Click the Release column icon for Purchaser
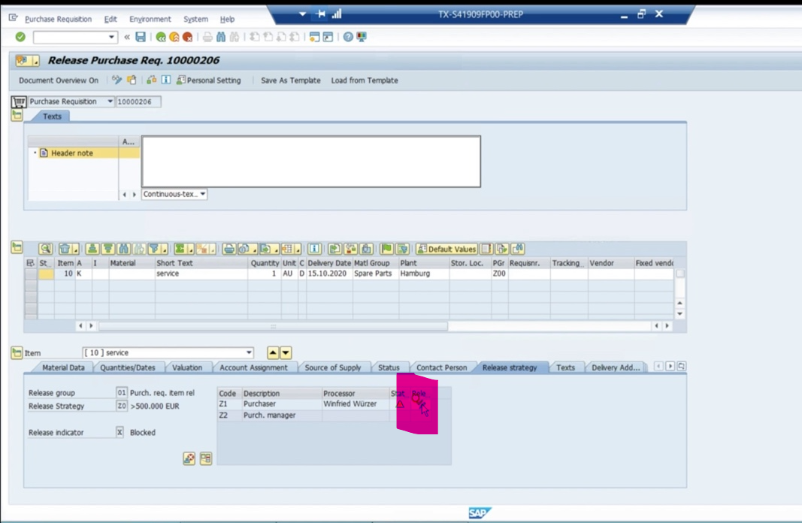Screen dimensions: 802x523 419,404
